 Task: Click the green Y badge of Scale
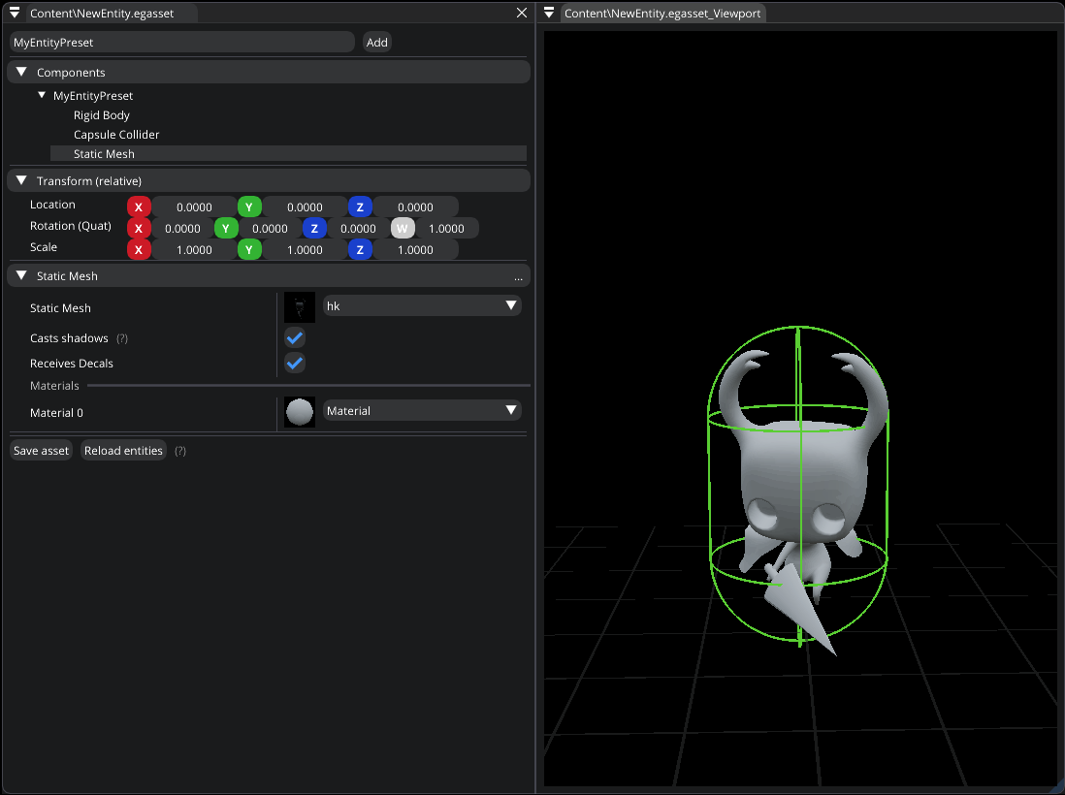249,250
